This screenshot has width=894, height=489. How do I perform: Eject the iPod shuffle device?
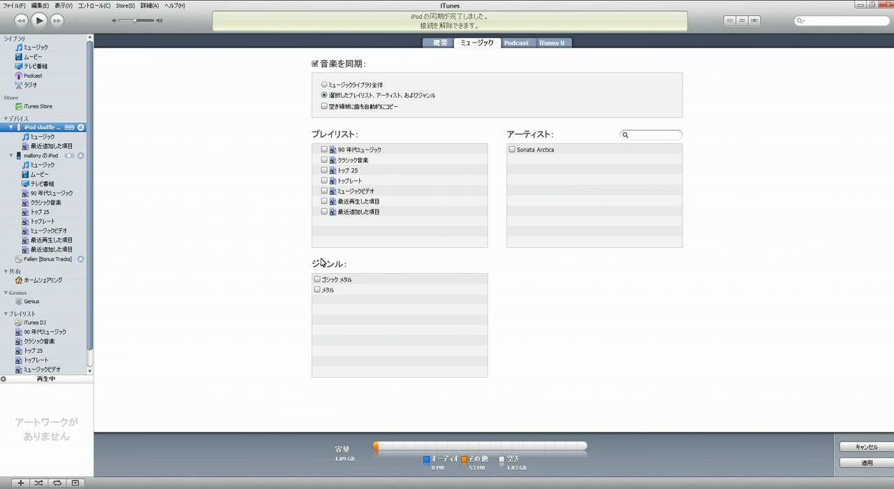click(80, 127)
